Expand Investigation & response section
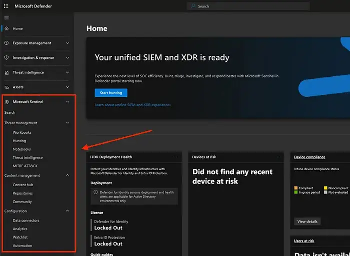This screenshot has height=256, width=350. point(67,58)
